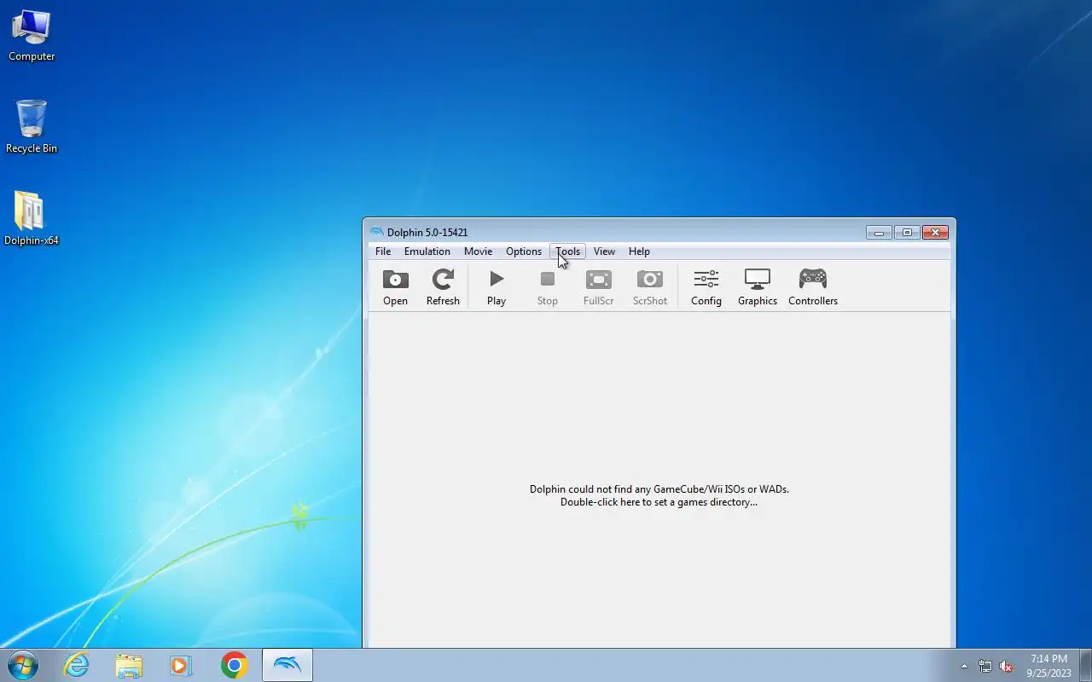Show hidden system tray icons
1092x682 pixels.
964,666
